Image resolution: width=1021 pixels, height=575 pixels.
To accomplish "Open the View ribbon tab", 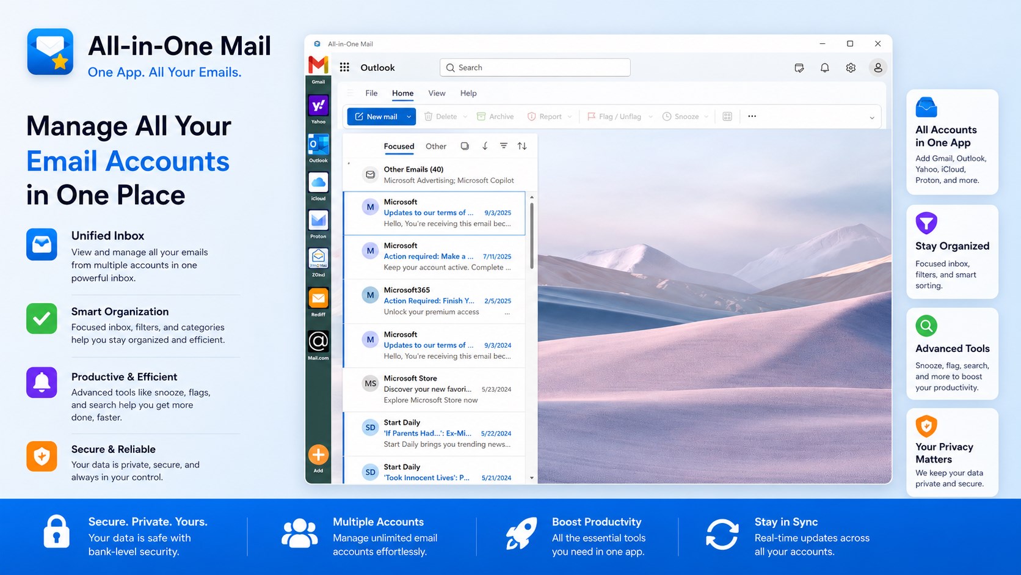I will [x=437, y=93].
